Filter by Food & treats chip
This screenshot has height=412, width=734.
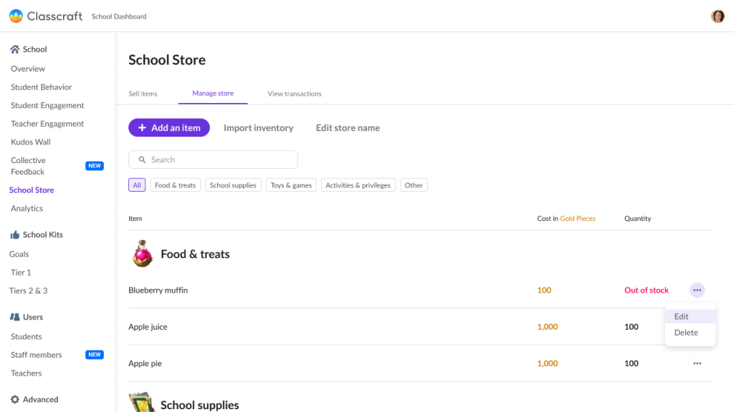[x=175, y=185]
